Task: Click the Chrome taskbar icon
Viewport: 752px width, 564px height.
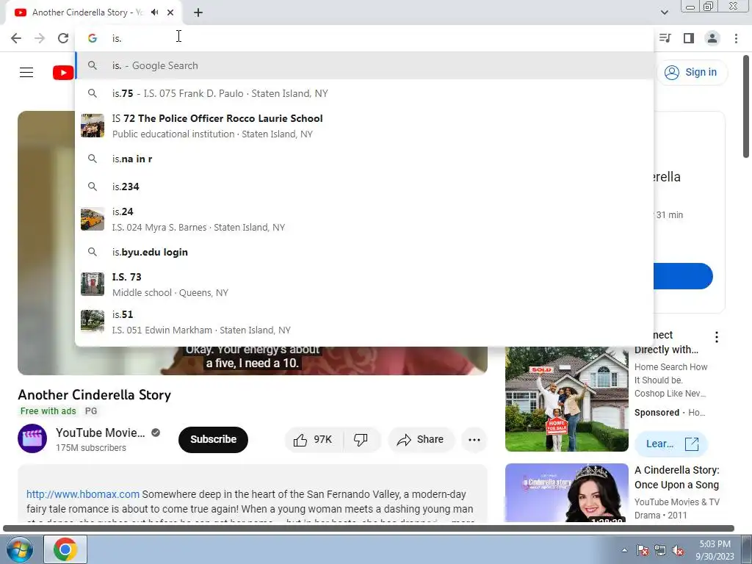Action: [65, 549]
